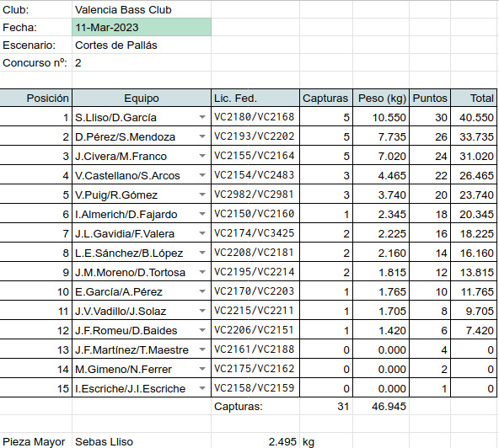Expand the J.Civera/M.Franco team dropdown arrow
The width and height of the screenshot is (499, 448).
(202, 156)
